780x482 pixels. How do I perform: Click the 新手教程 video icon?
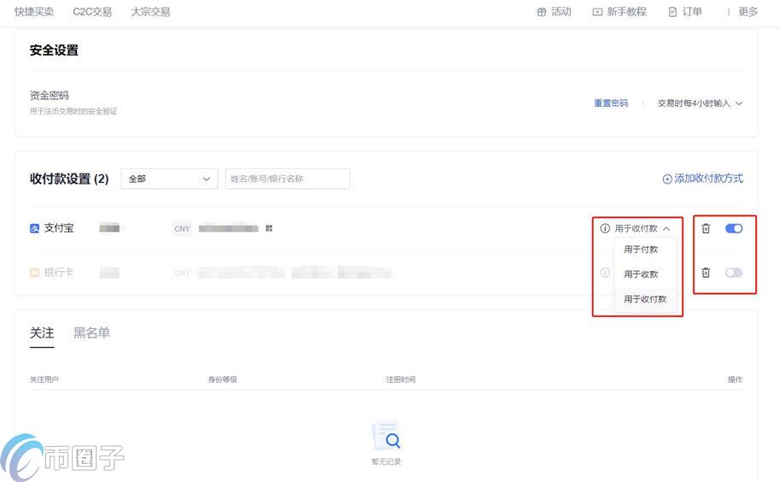coord(597,12)
